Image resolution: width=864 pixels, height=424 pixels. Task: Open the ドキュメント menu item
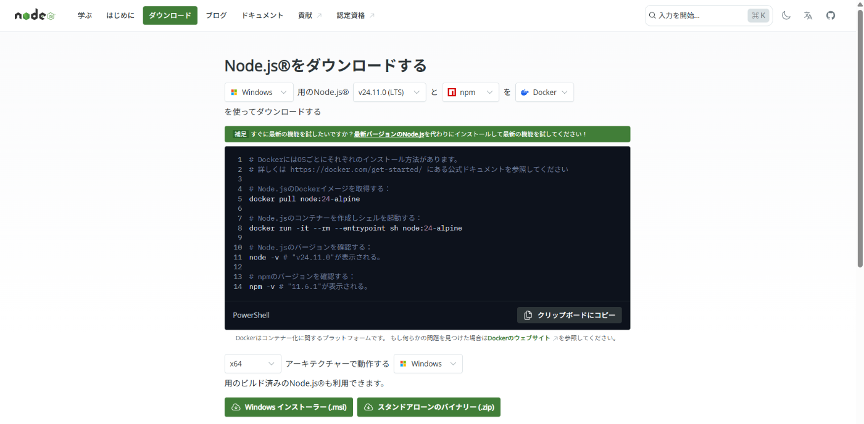point(262,15)
